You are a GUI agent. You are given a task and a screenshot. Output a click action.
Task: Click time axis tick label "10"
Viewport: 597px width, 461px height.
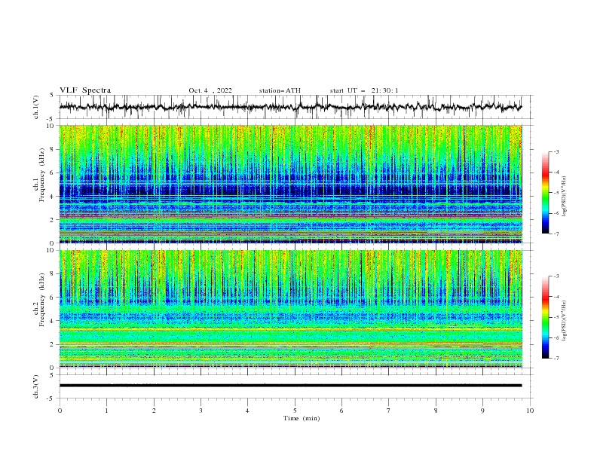530,411
